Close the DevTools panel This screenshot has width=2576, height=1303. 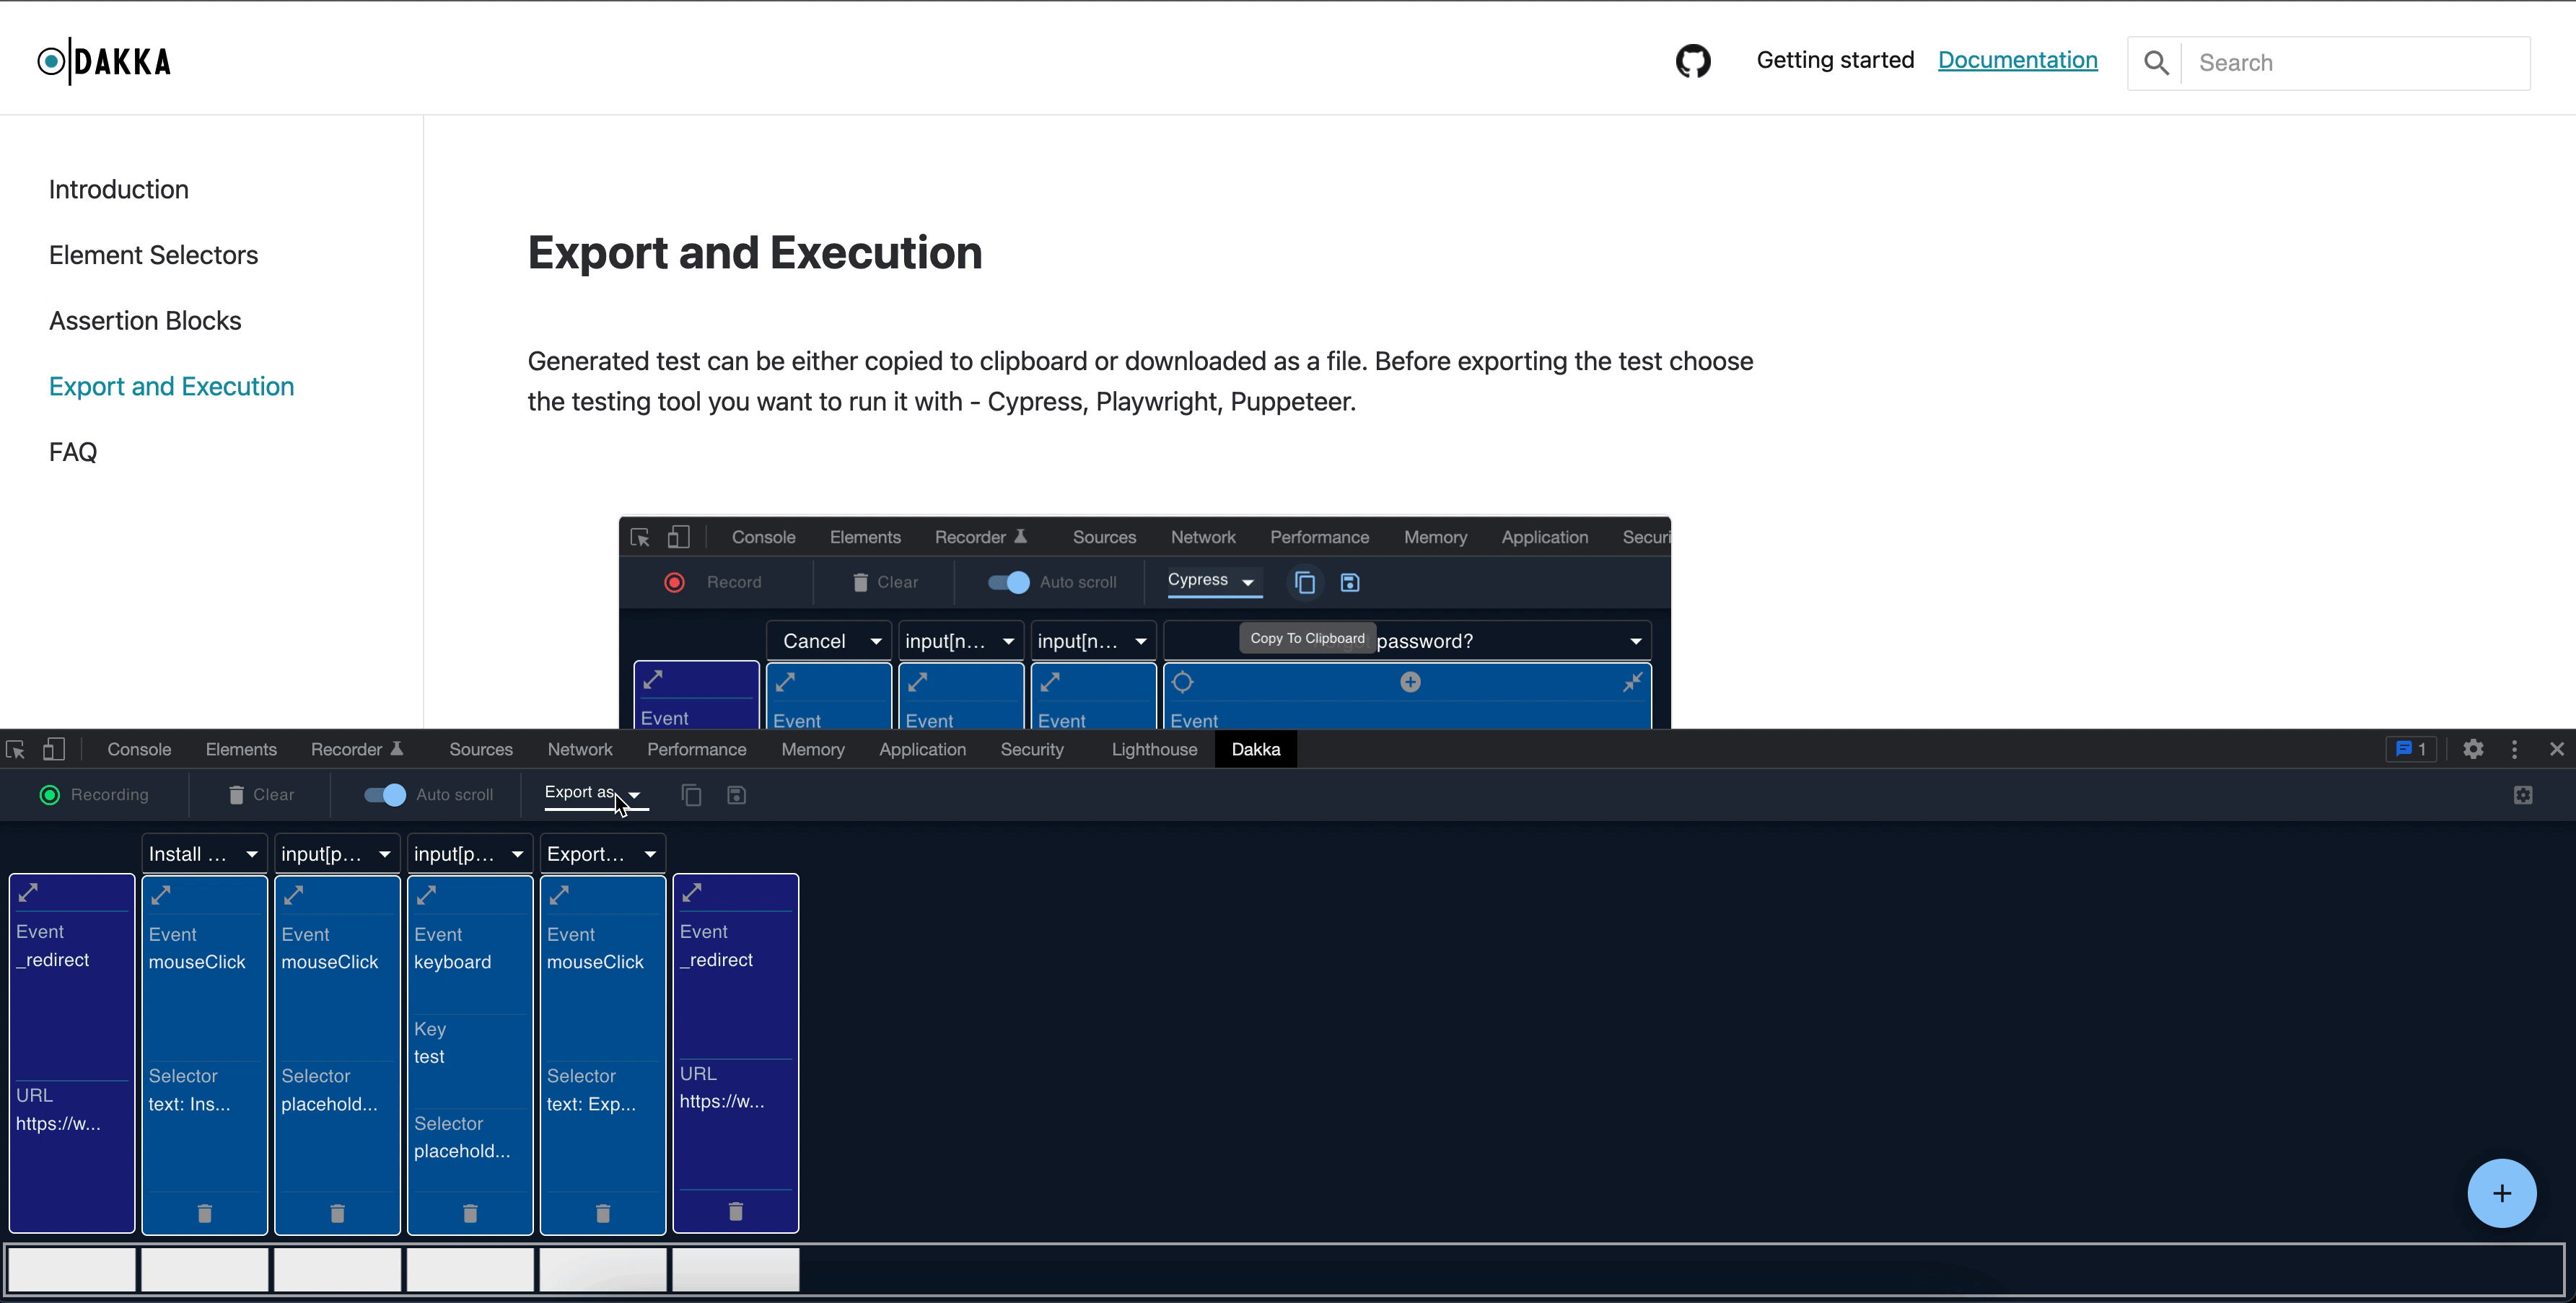tap(2557, 749)
